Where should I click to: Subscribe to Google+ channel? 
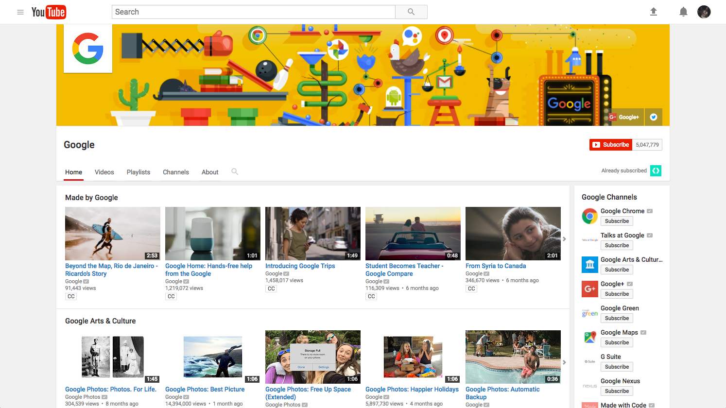coord(617,294)
